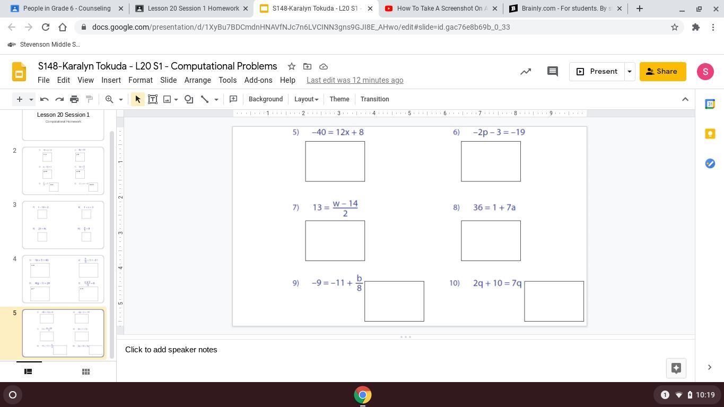Redo the last action

59,99
